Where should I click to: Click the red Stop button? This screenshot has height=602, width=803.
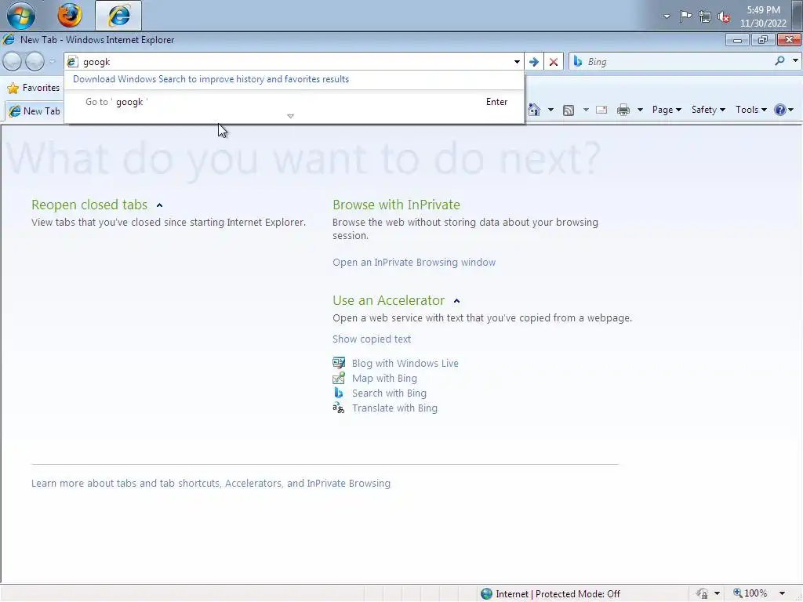pyautogui.click(x=554, y=62)
